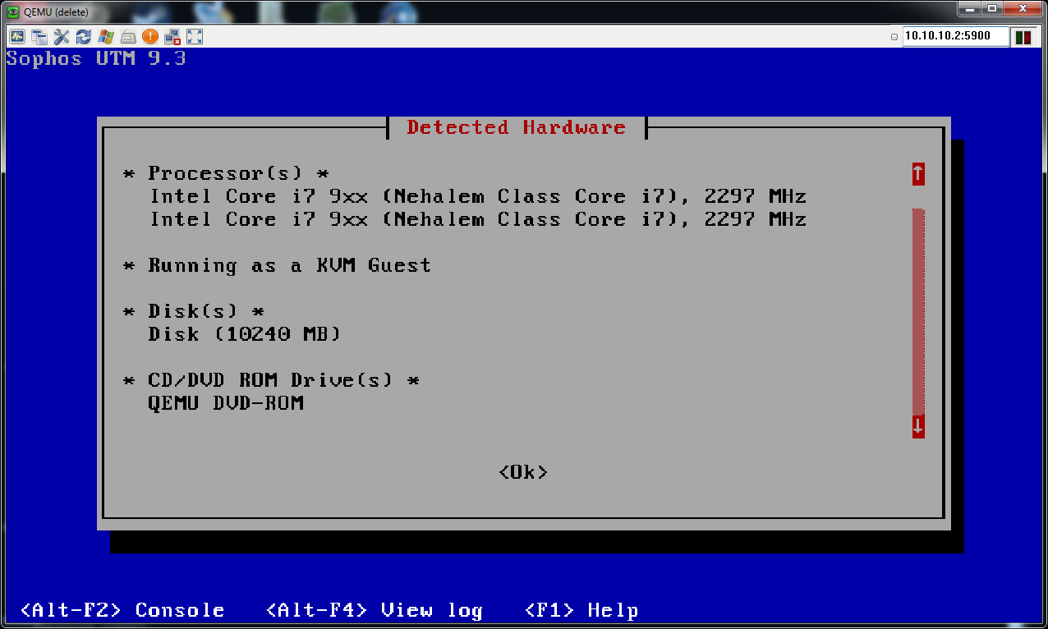Image resolution: width=1048 pixels, height=629 pixels.
Task: Toggle full screen with arrows icon
Action: tap(195, 36)
